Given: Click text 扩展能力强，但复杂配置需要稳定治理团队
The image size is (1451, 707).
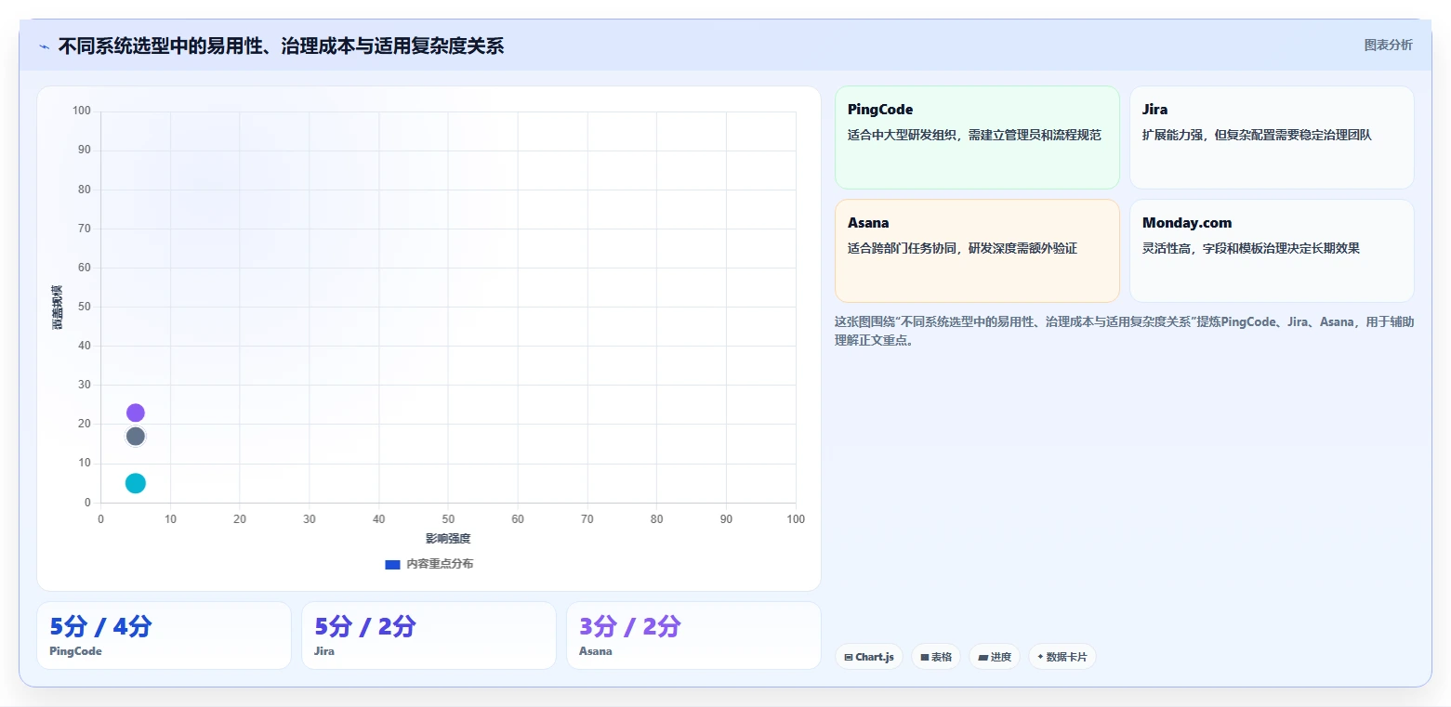Looking at the screenshot, I should coord(1257,136).
